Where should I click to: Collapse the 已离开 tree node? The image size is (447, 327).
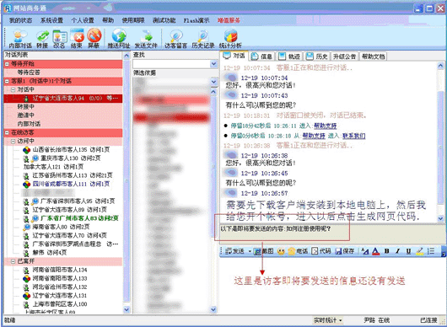click(x=13, y=261)
